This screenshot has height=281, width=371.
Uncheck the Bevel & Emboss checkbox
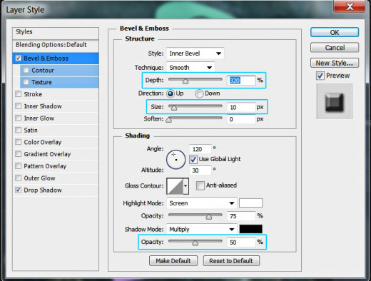point(19,58)
